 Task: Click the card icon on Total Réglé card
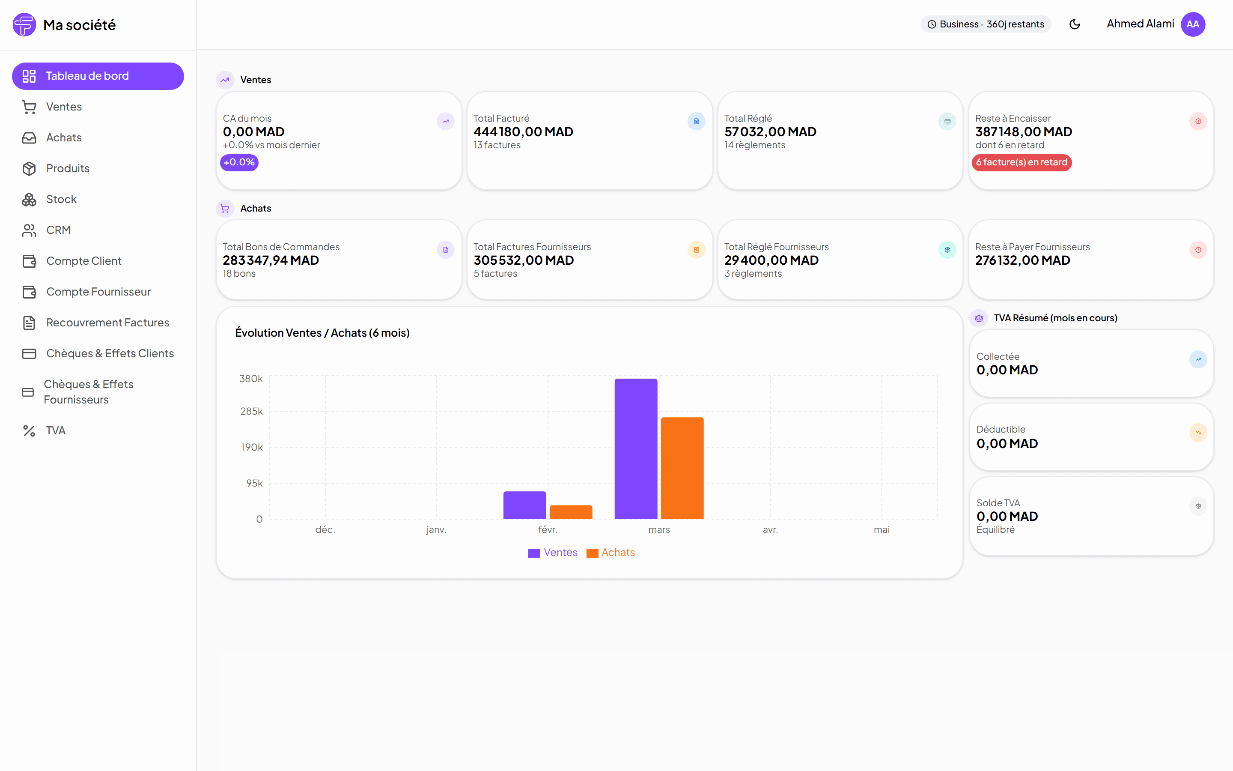pyautogui.click(x=947, y=121)
